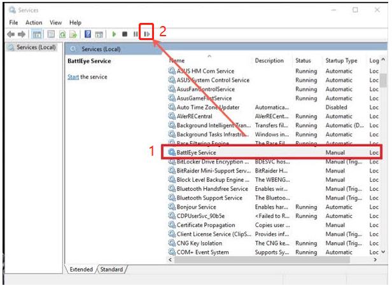Select the AVerRECentral service
The height and width of the screenshot is (288, 392).
[x=273, y=116]
